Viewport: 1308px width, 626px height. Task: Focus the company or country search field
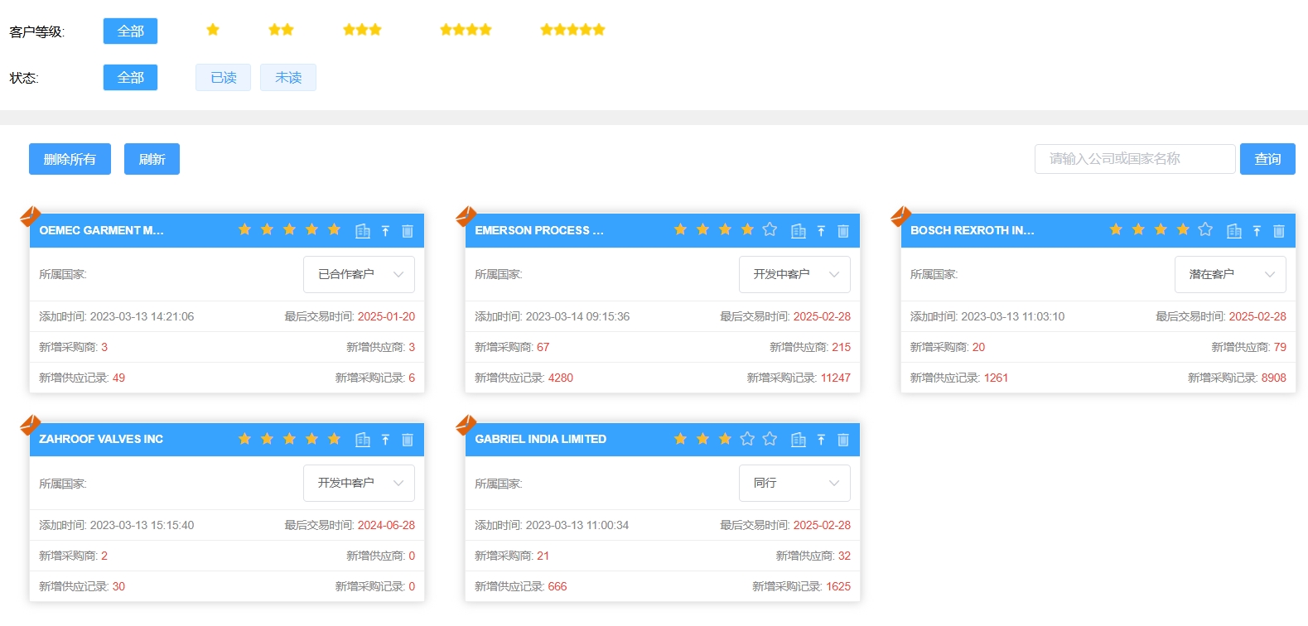click(x=1134, y=159)
